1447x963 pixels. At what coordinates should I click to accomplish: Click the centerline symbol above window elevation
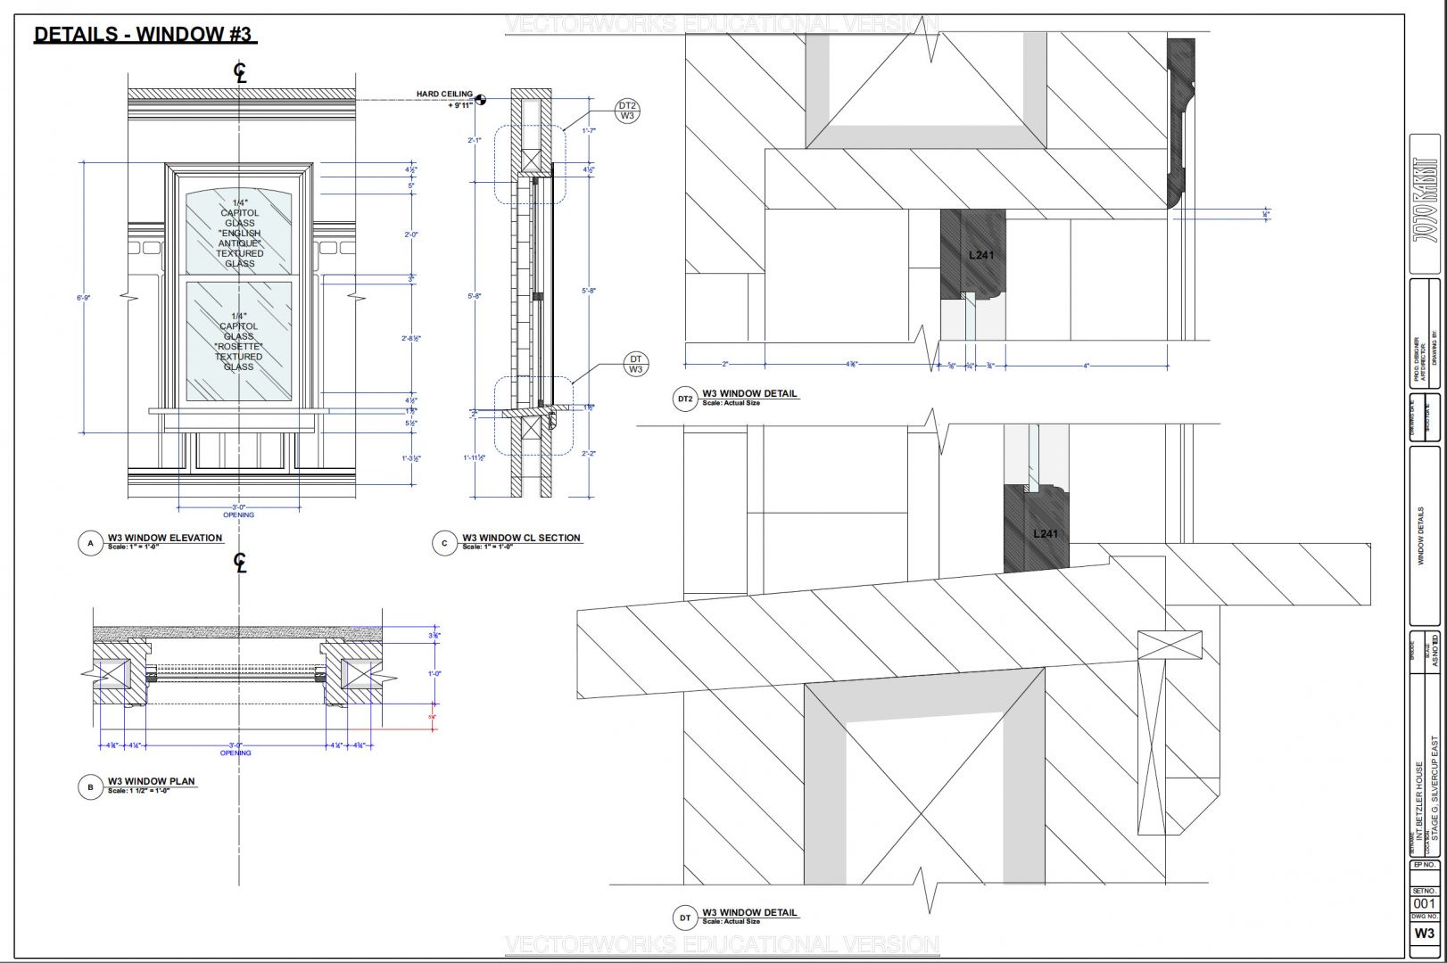(240, 72)
